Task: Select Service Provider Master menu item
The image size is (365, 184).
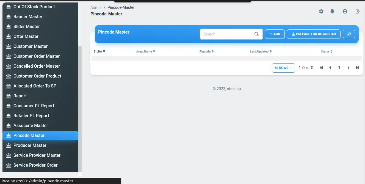Action: pyautogui.click(x=37, y=155)
